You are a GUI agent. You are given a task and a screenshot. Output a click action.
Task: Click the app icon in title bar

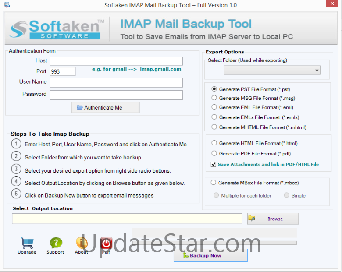7,5
